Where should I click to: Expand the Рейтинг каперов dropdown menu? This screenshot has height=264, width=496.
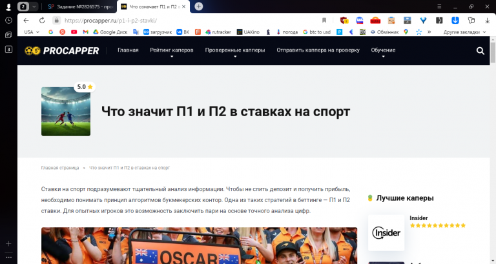point(171,50)
